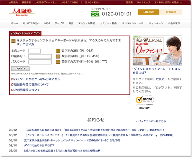Open オンライントレード menu item
This screenshot has height=157, width=192.
[133, 23]
